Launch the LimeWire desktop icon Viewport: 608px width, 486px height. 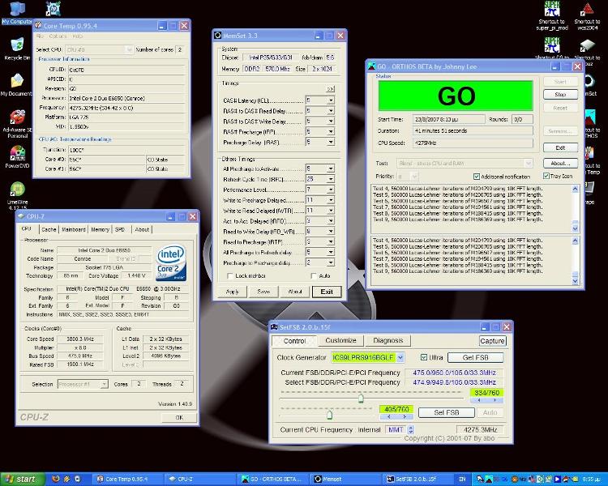(18, 196)
